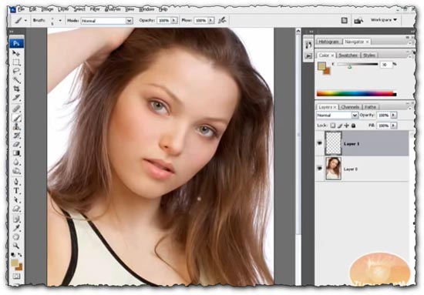Viewport: 424px width, 295px height.
Task: Toggle lock position
Action: point(347,126)
